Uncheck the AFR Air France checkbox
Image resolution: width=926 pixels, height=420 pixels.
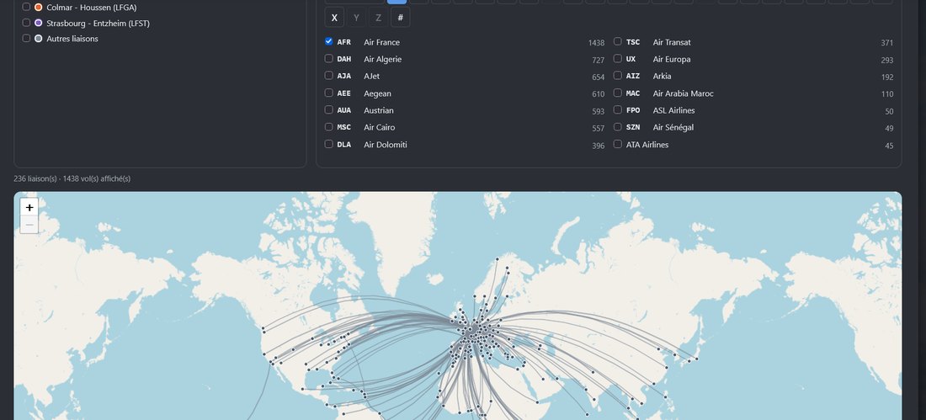(x=329, y=41)
